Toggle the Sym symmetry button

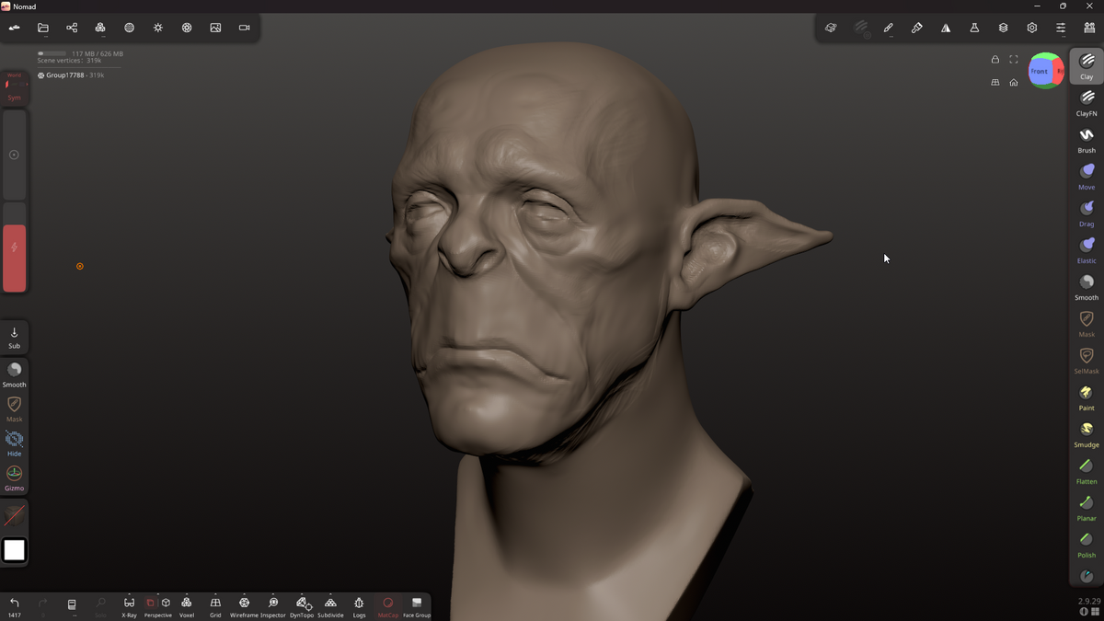[15, 86]
